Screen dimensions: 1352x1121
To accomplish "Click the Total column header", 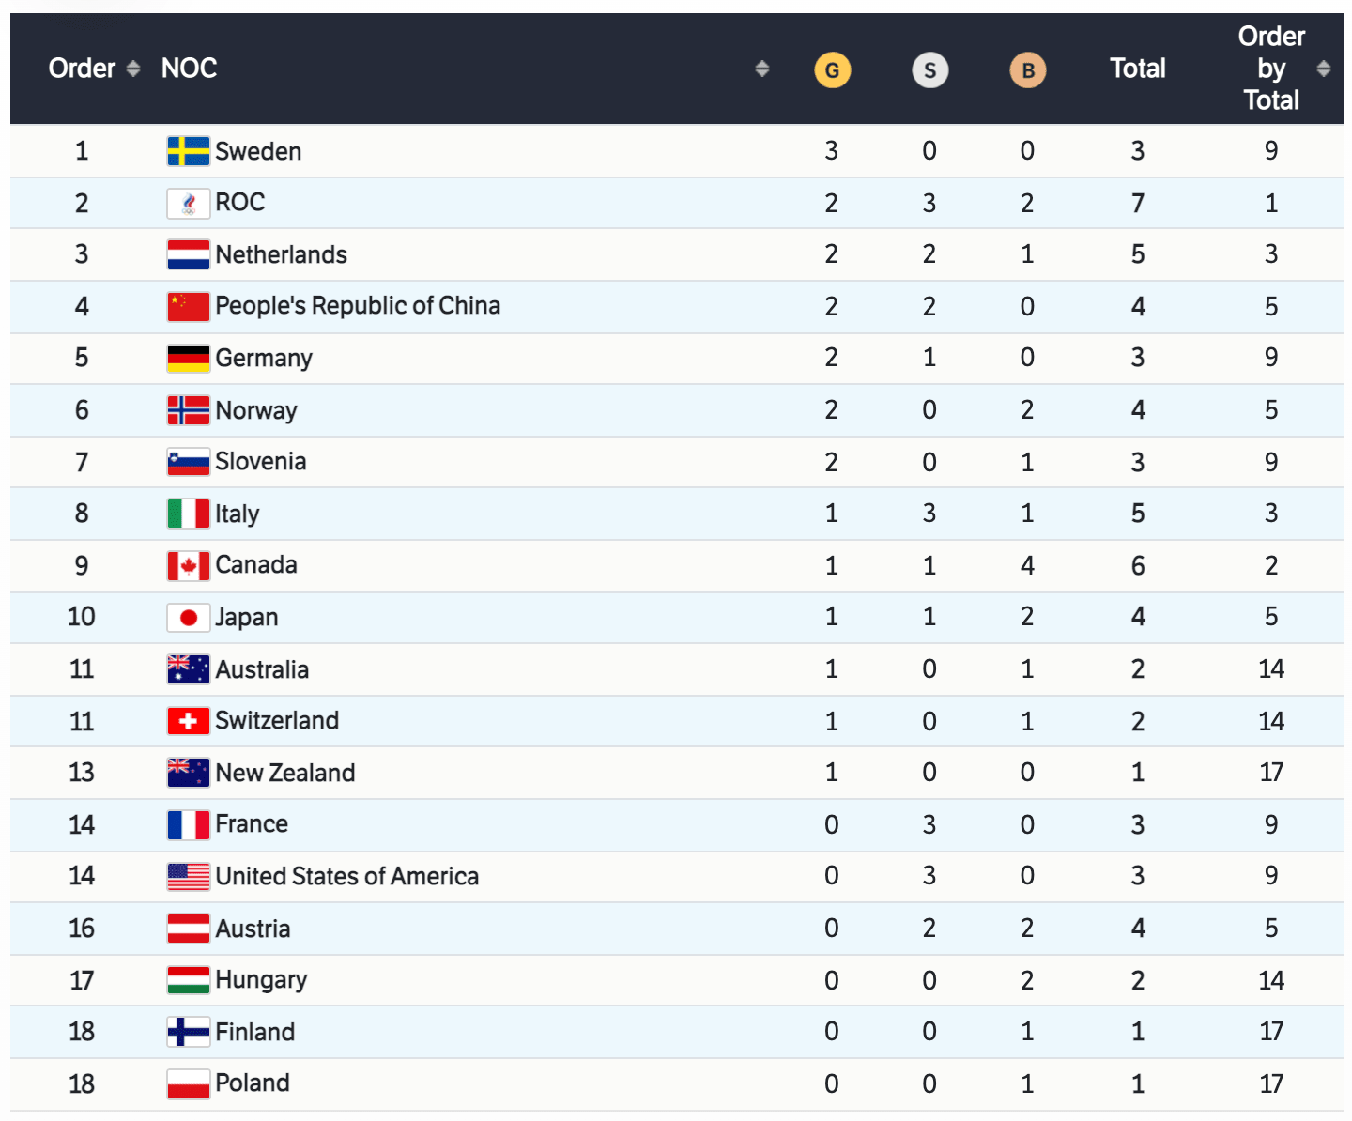I will pos(1137,69).
